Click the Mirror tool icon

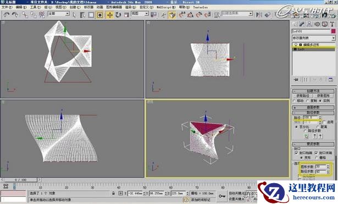[259, 15]
